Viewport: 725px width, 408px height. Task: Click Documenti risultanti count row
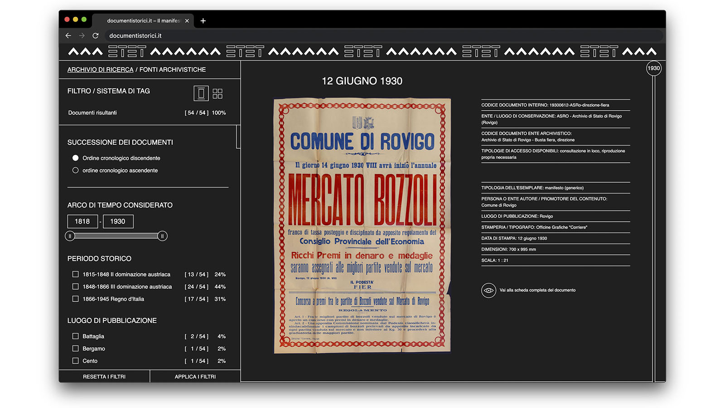[x=147, y=113]
